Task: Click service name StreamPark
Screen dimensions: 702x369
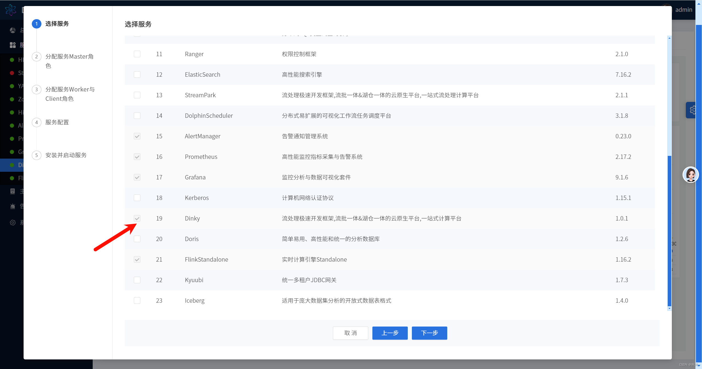Action: pos(200,95)
